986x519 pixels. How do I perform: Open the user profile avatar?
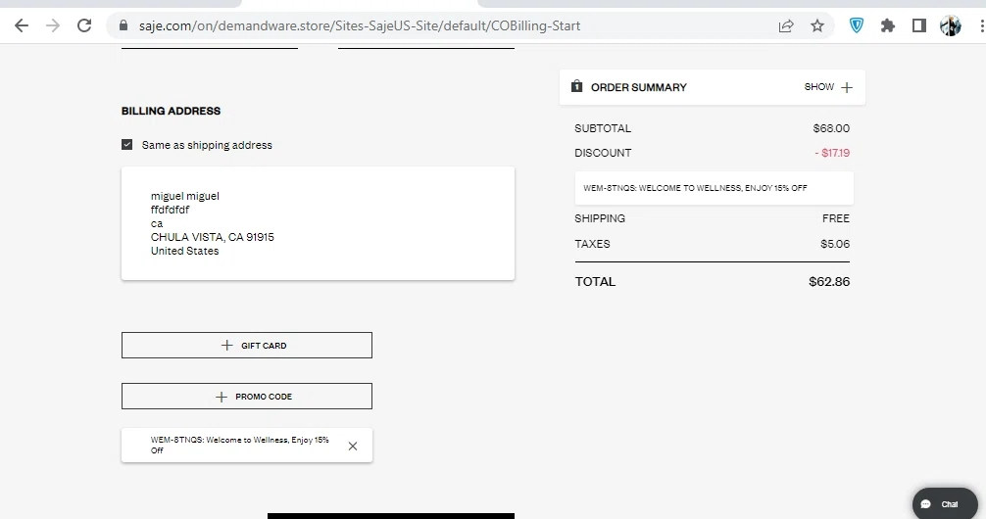coord(950,25)
